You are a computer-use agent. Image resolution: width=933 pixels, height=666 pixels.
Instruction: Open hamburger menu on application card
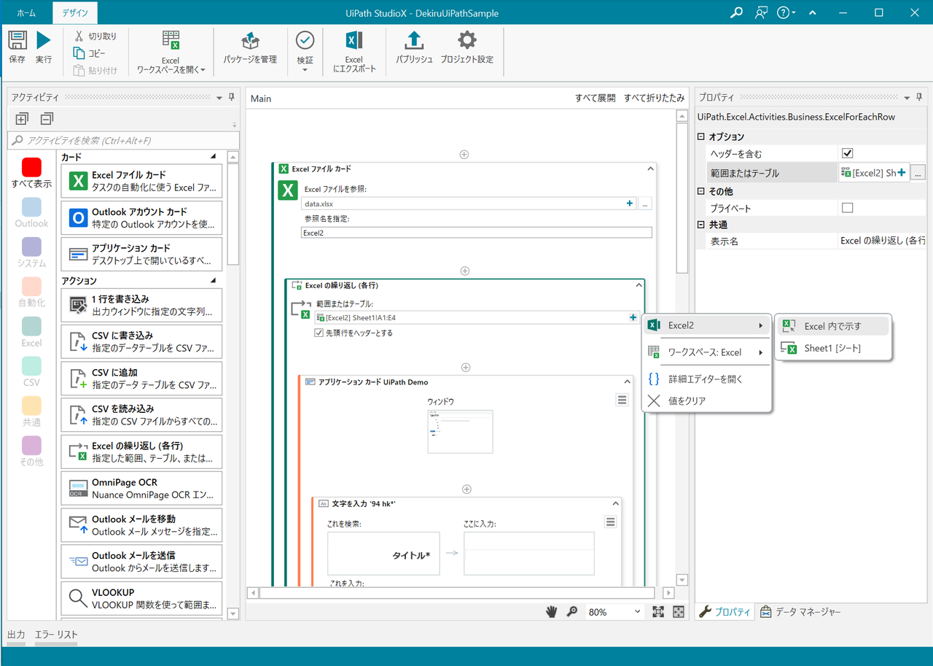[x=622, y=400]
